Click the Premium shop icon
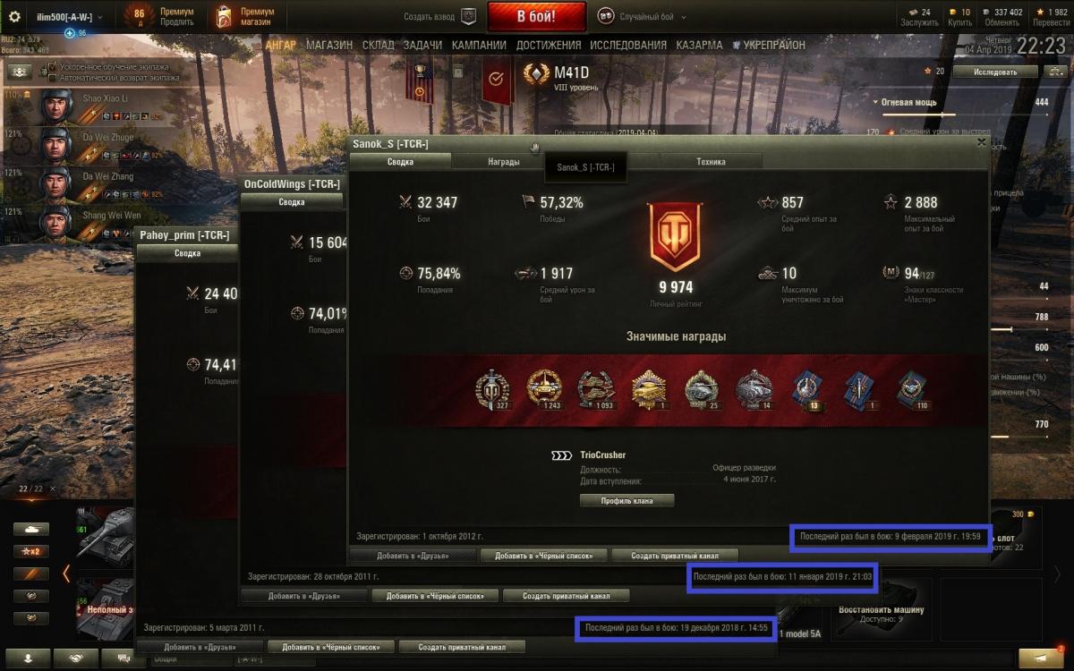 (x=225, y=16)
